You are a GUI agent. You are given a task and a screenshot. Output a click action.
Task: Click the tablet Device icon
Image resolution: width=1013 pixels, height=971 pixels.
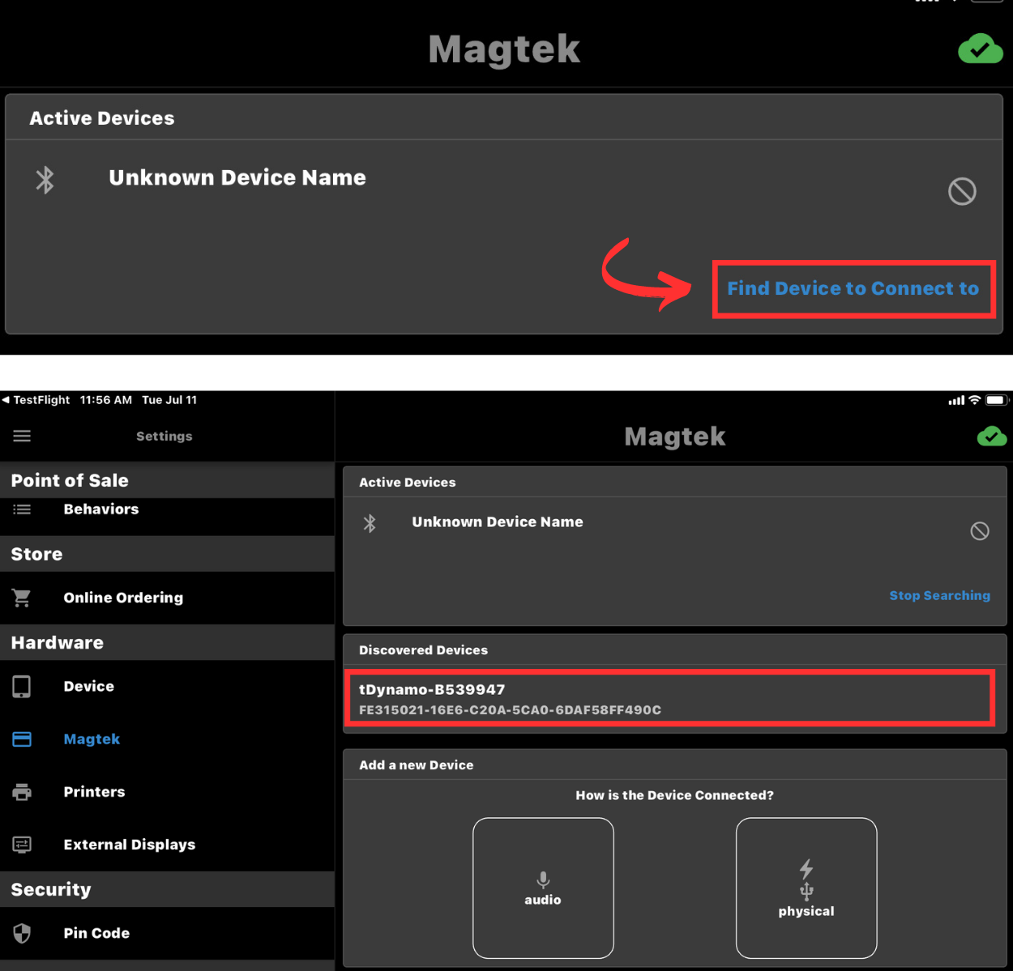tap(22, 687)
